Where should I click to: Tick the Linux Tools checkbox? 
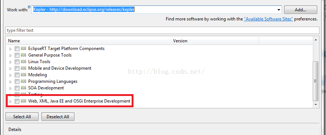pos(17,62)
